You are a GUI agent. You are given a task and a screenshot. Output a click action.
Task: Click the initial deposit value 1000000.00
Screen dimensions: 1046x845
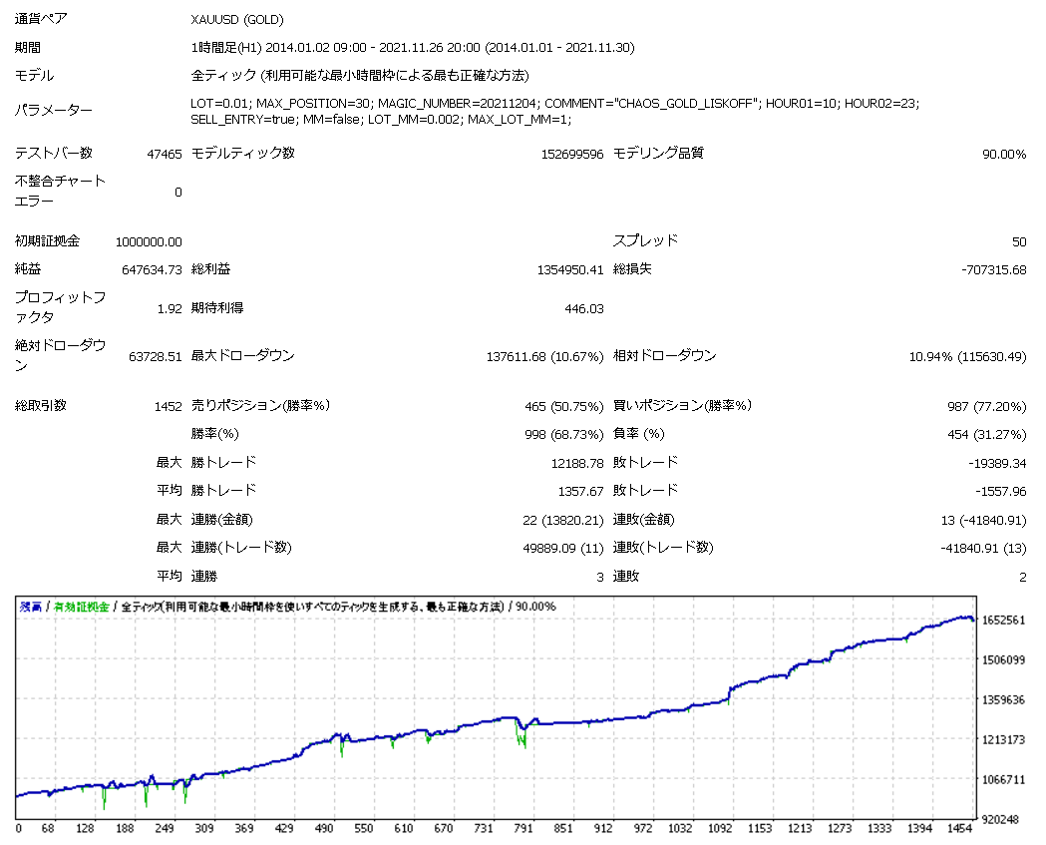[x=149, y=241]
